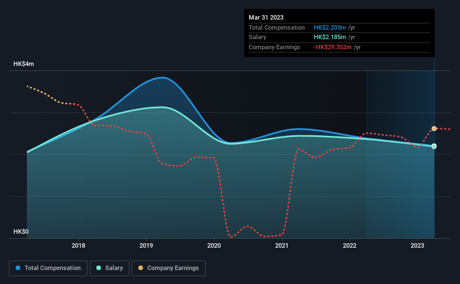The height and width of the screenshot is (284, 460).
Task: Click the orange Company Earnings data point marker
Action: [x=434, y=129]
